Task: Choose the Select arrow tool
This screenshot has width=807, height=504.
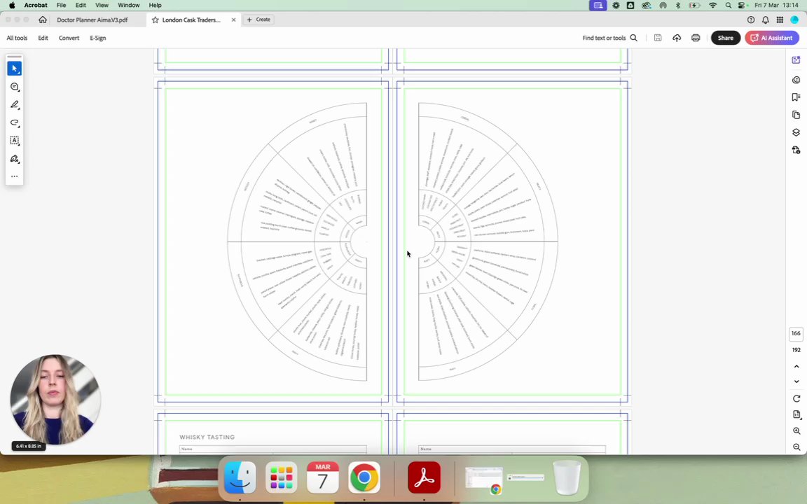Action: [x=15, y=69]
